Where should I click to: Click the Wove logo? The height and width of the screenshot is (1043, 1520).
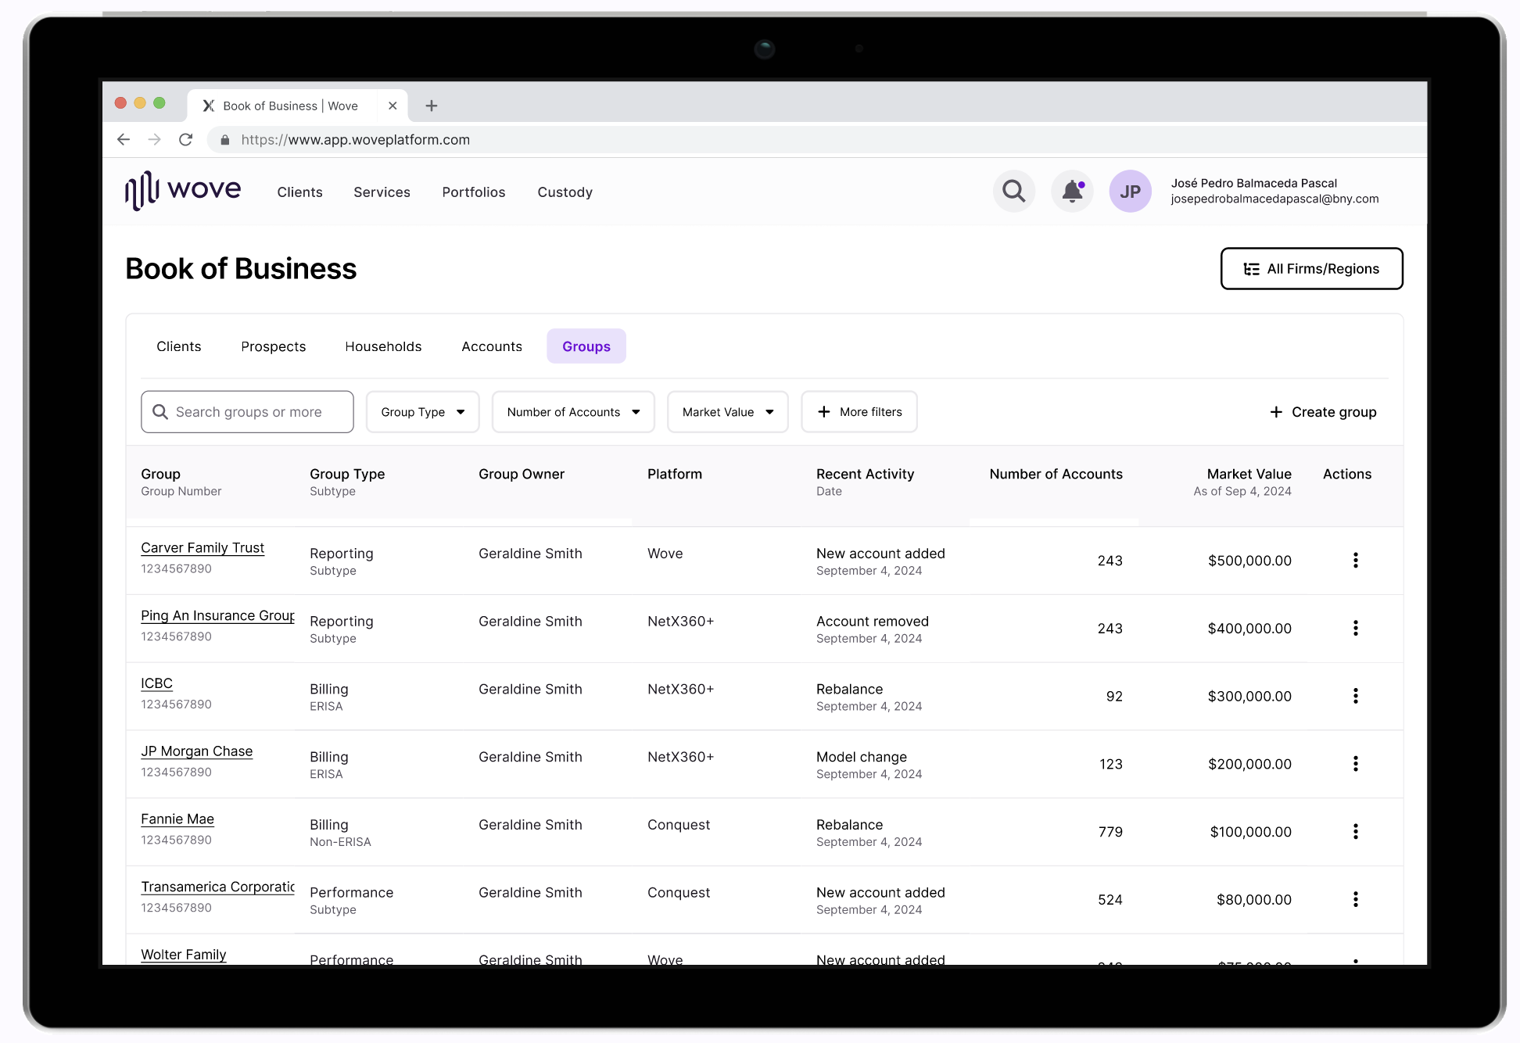pos(183,191)
